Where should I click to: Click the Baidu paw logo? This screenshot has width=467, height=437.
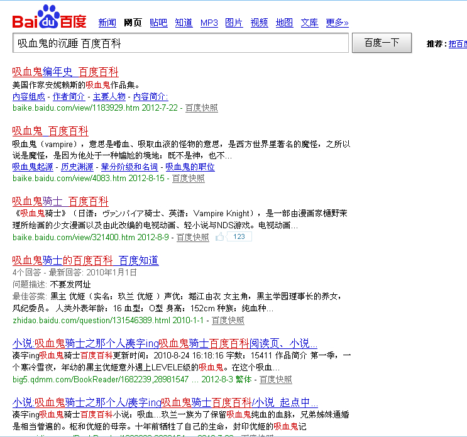(50, 17)
